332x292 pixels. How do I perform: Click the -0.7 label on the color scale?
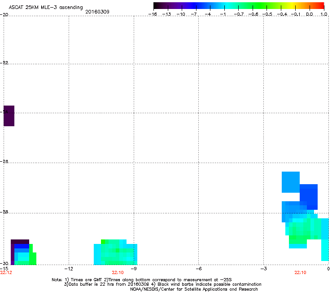(239, 14)
